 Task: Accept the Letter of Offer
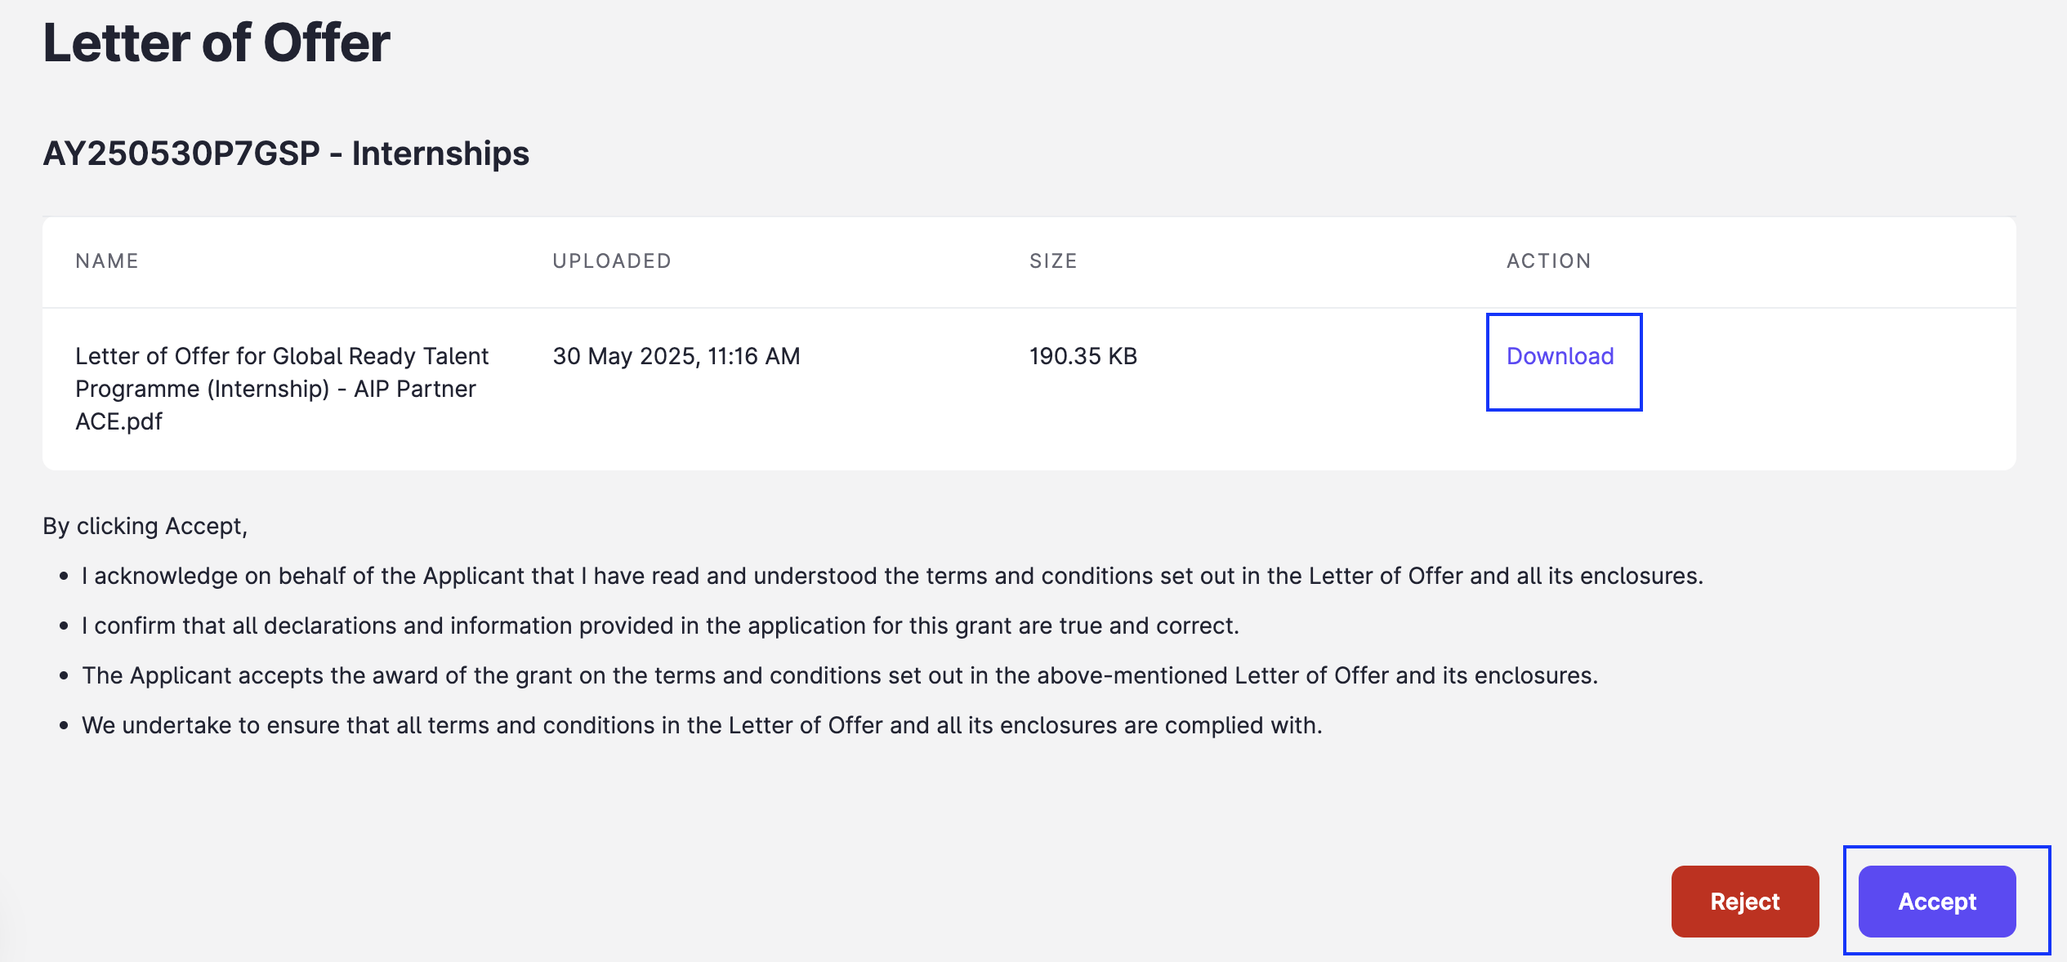point(1936,901)
